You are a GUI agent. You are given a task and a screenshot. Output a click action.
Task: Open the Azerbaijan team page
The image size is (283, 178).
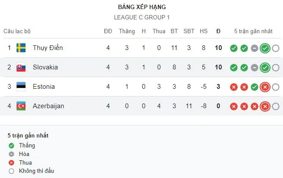48,106
